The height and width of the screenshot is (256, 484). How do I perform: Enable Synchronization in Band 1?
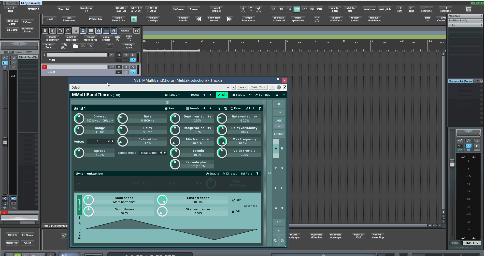[x=212, y=174]
